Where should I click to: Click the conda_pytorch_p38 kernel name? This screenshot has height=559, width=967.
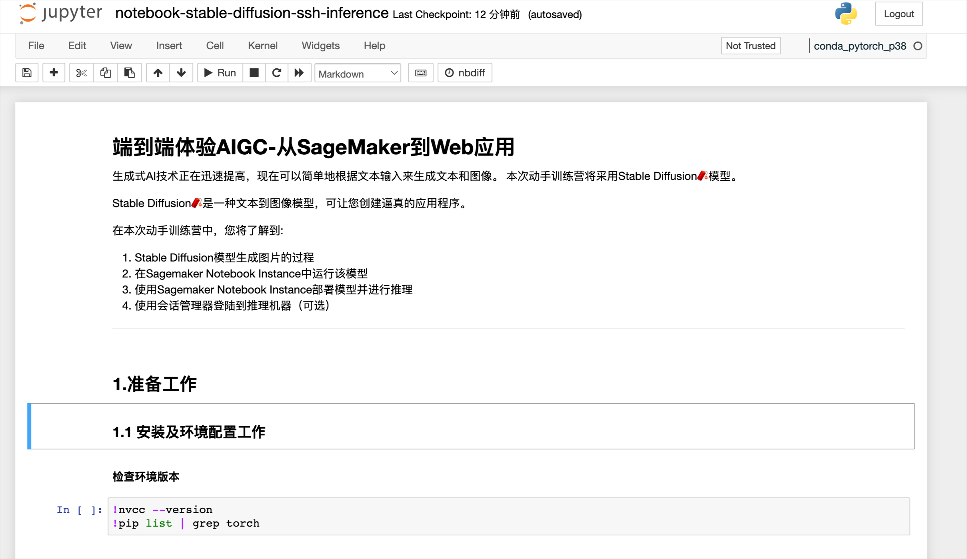point(860,46)
